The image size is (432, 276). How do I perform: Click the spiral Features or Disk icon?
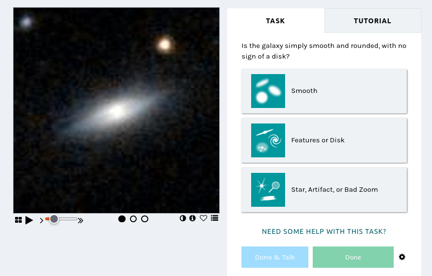point(268,140)
